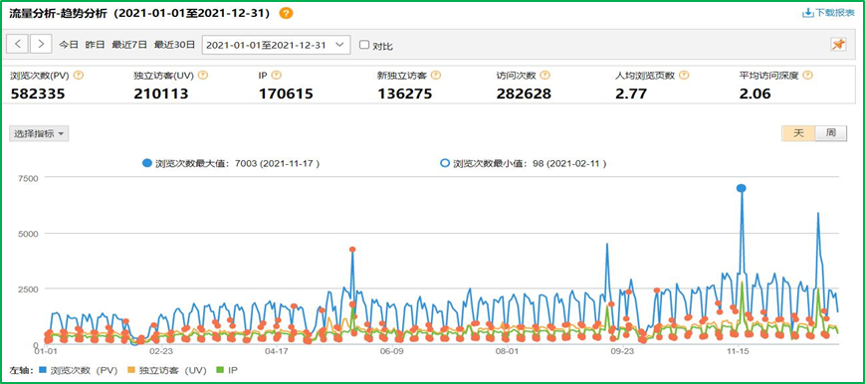Open help tip next to IP metric
The height and width of the screenshot is (384, 865).
click(277, 76)
